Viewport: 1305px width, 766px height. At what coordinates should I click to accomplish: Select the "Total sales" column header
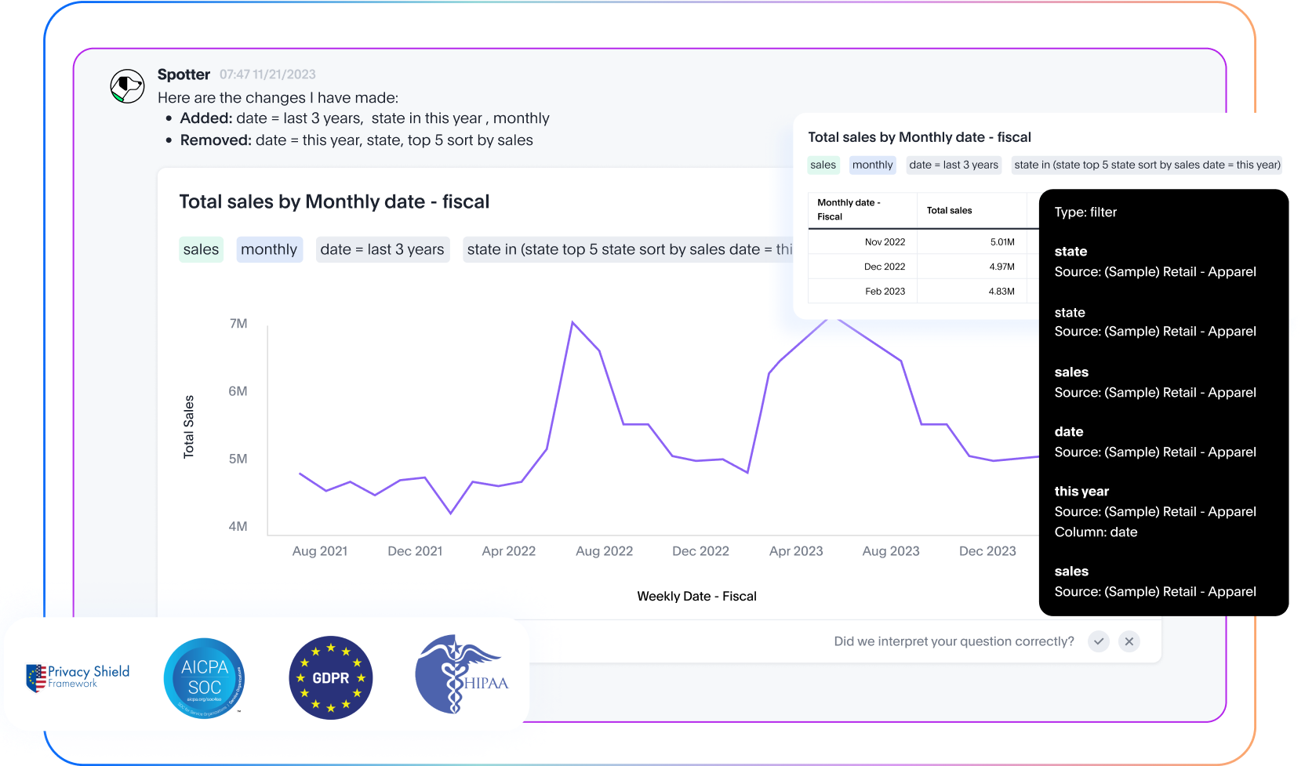coord(951,210)
